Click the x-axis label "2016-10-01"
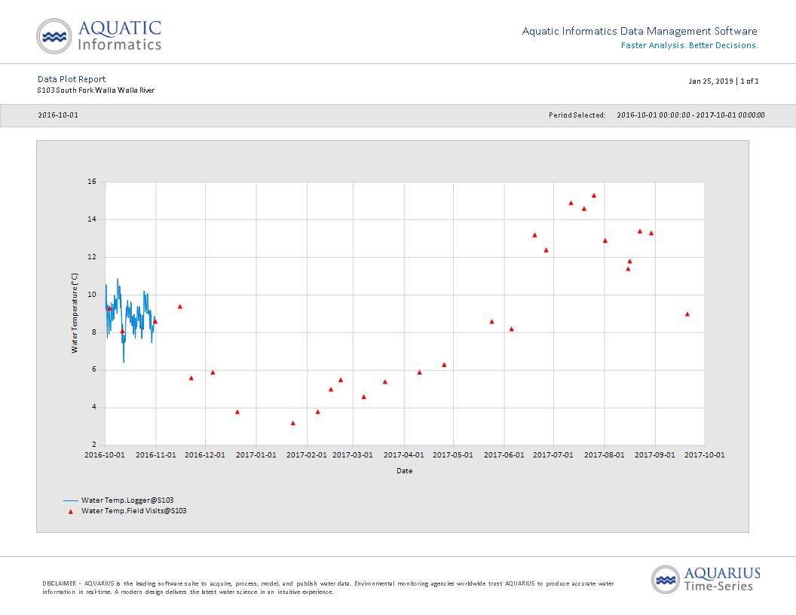796x615 pixels. (105, 455)
